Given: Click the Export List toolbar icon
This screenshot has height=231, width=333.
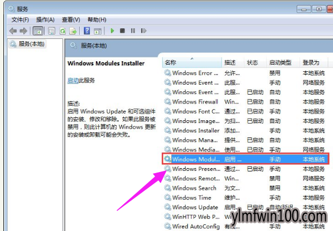Looking at the screenshot, I should tap(73, 31).
